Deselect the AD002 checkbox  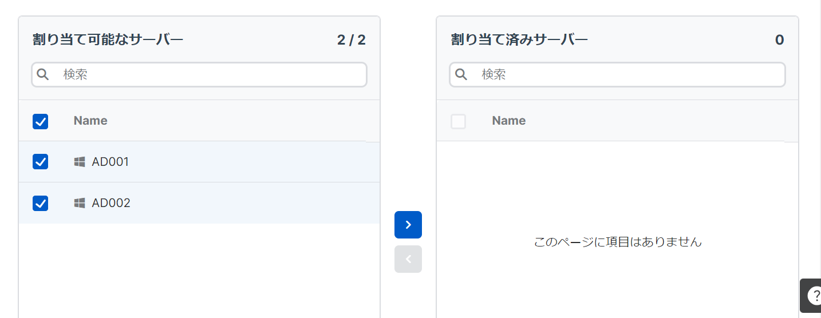41,203
